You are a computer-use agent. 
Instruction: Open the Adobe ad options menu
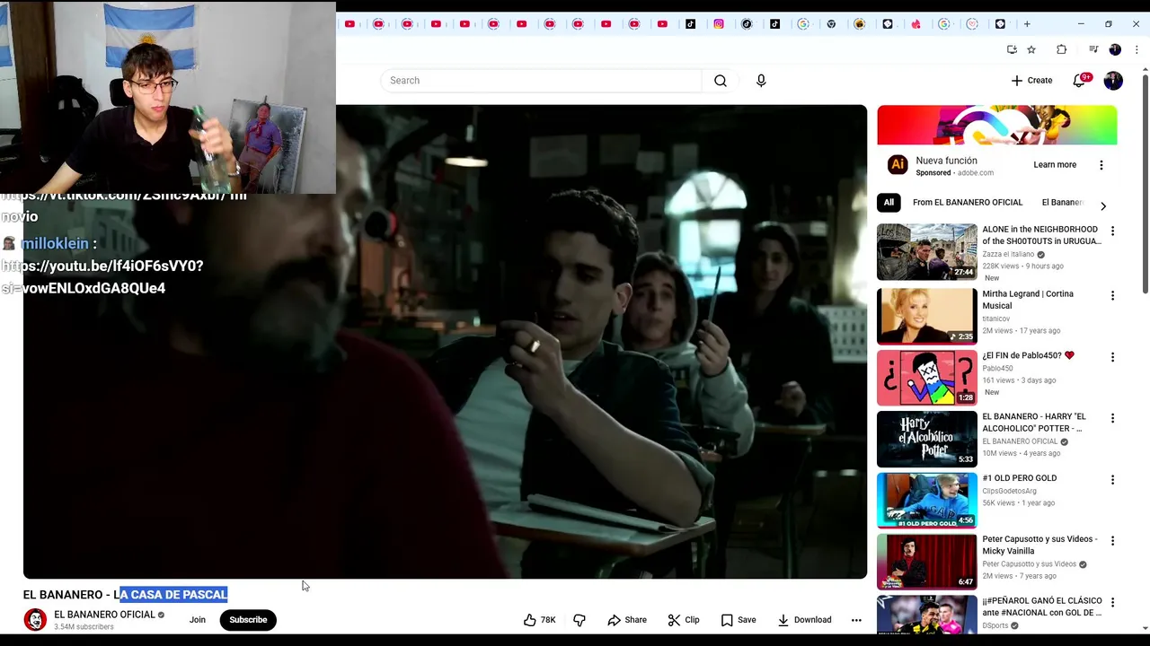coord(1101,165)
